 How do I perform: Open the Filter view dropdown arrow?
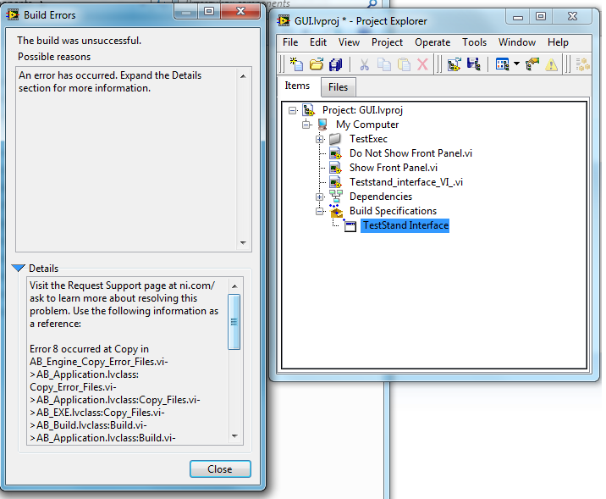click(x=515, y=64)
